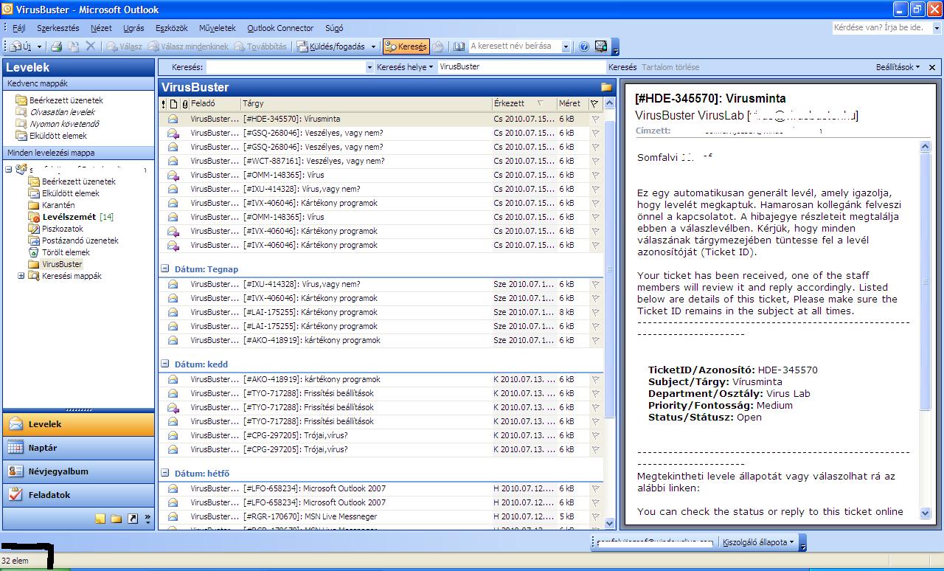
Task: Click the Továbbítás forward button
Action: [261, 46]
